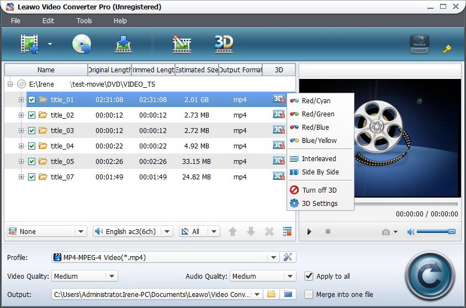This screenshot has width=466, height=308.
Task: Click the Add Video toolbar icon
Action: (x=29, y=44)
